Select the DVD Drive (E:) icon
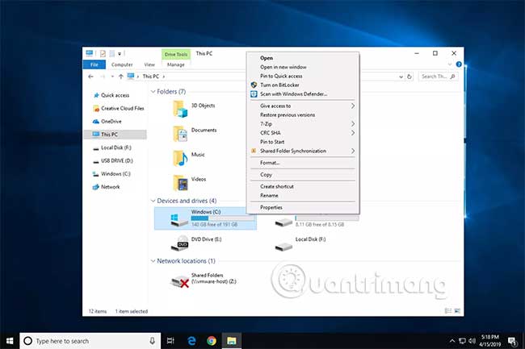 click(179, 243)
